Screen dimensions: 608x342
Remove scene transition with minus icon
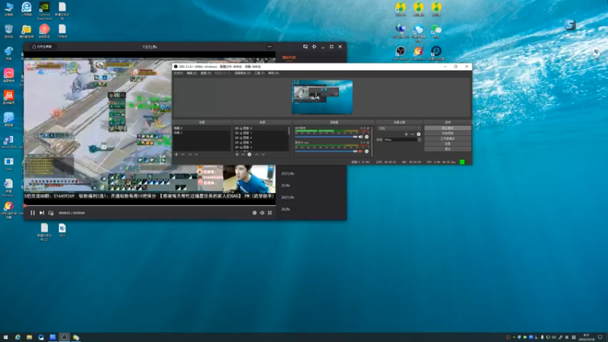(412, 135)
